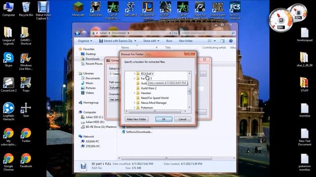The width and height of the screenshot is (316, 177).
Task: Open the STUFF folder on desktop
Action: [304, 85]
